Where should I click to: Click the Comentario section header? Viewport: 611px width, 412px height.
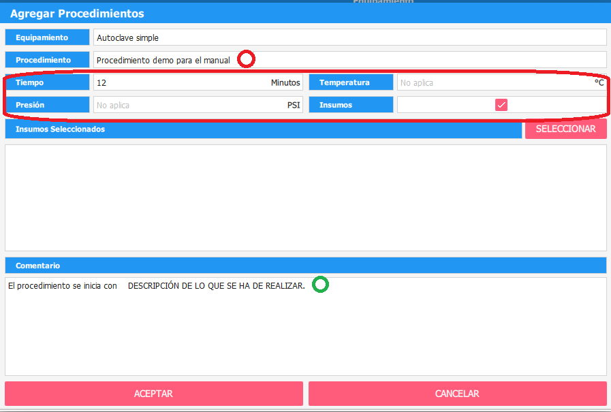305,265
